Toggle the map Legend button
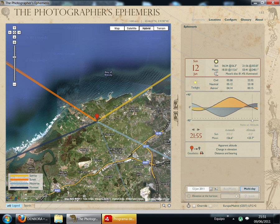 [14, 206]
